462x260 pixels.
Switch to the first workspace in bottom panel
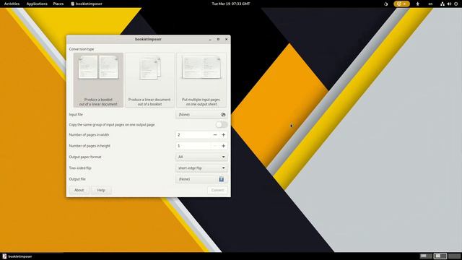426,256
